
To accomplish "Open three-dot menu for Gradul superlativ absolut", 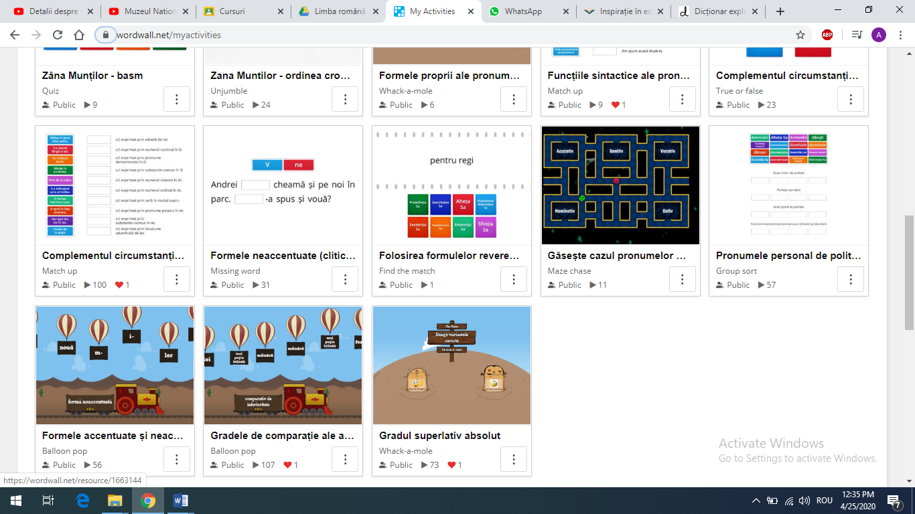I will click(x=514, y=459).
